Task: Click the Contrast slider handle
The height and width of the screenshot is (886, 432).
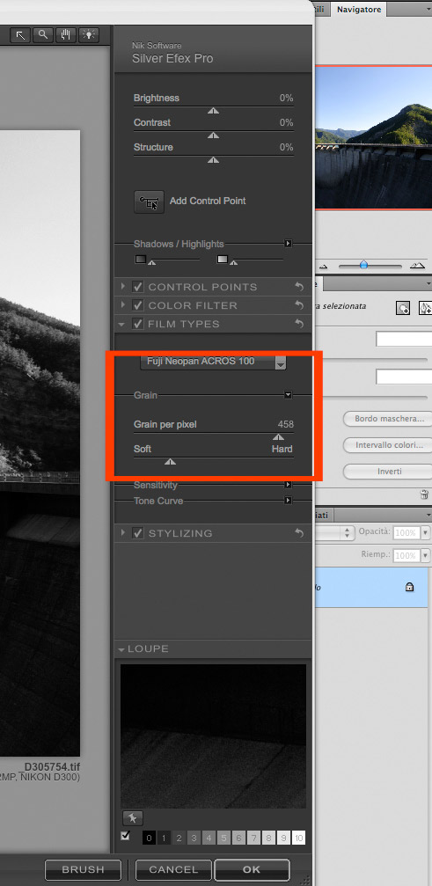Action: pos(213,135)
